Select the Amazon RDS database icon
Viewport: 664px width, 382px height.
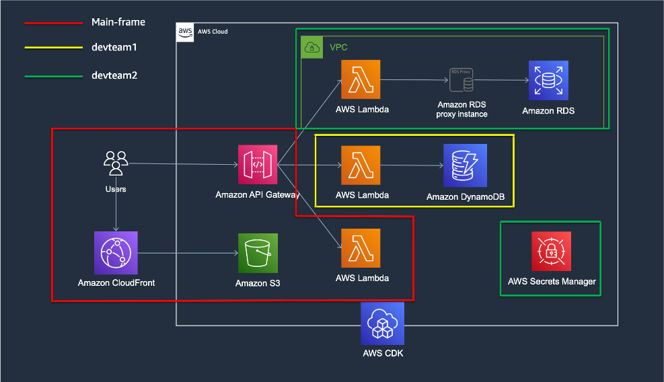pyautogui.click(x=548, y=81)
